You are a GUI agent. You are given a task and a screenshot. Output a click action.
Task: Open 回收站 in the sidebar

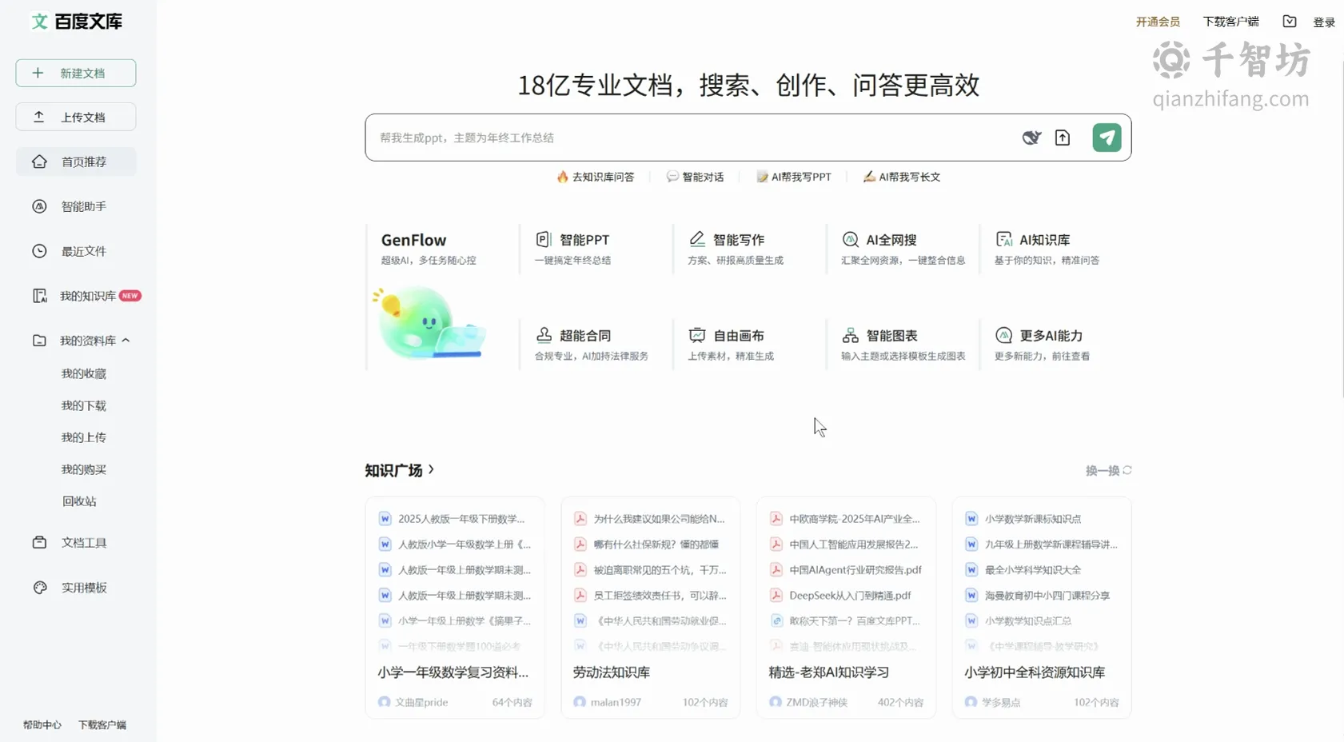pos(79,501)
